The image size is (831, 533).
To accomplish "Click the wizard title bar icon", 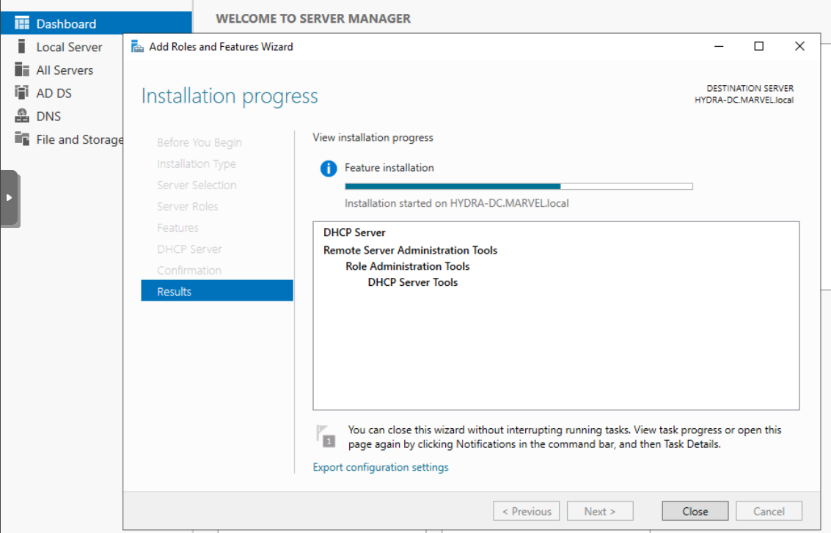I will coord(137,47).
